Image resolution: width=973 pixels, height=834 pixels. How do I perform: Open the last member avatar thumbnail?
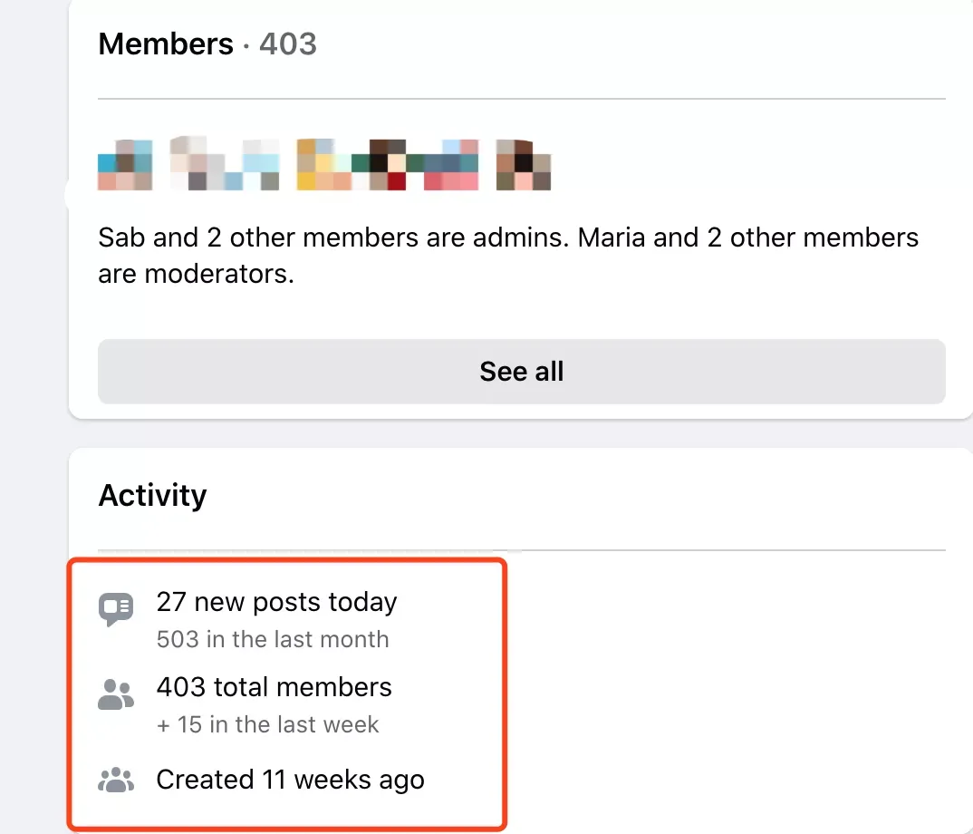coord(523,165)
